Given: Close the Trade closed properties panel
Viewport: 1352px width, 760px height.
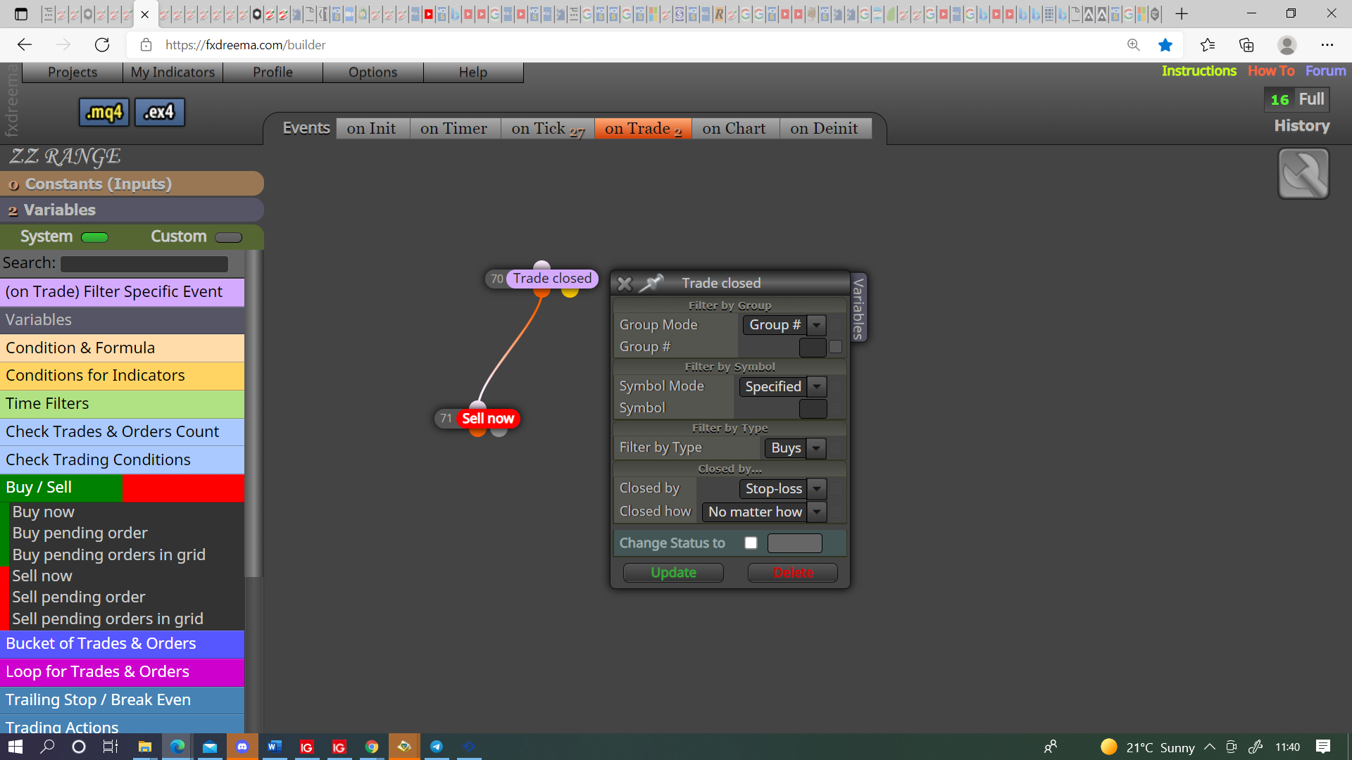Looking at the screenshot, I should click(x=624, y=284).
